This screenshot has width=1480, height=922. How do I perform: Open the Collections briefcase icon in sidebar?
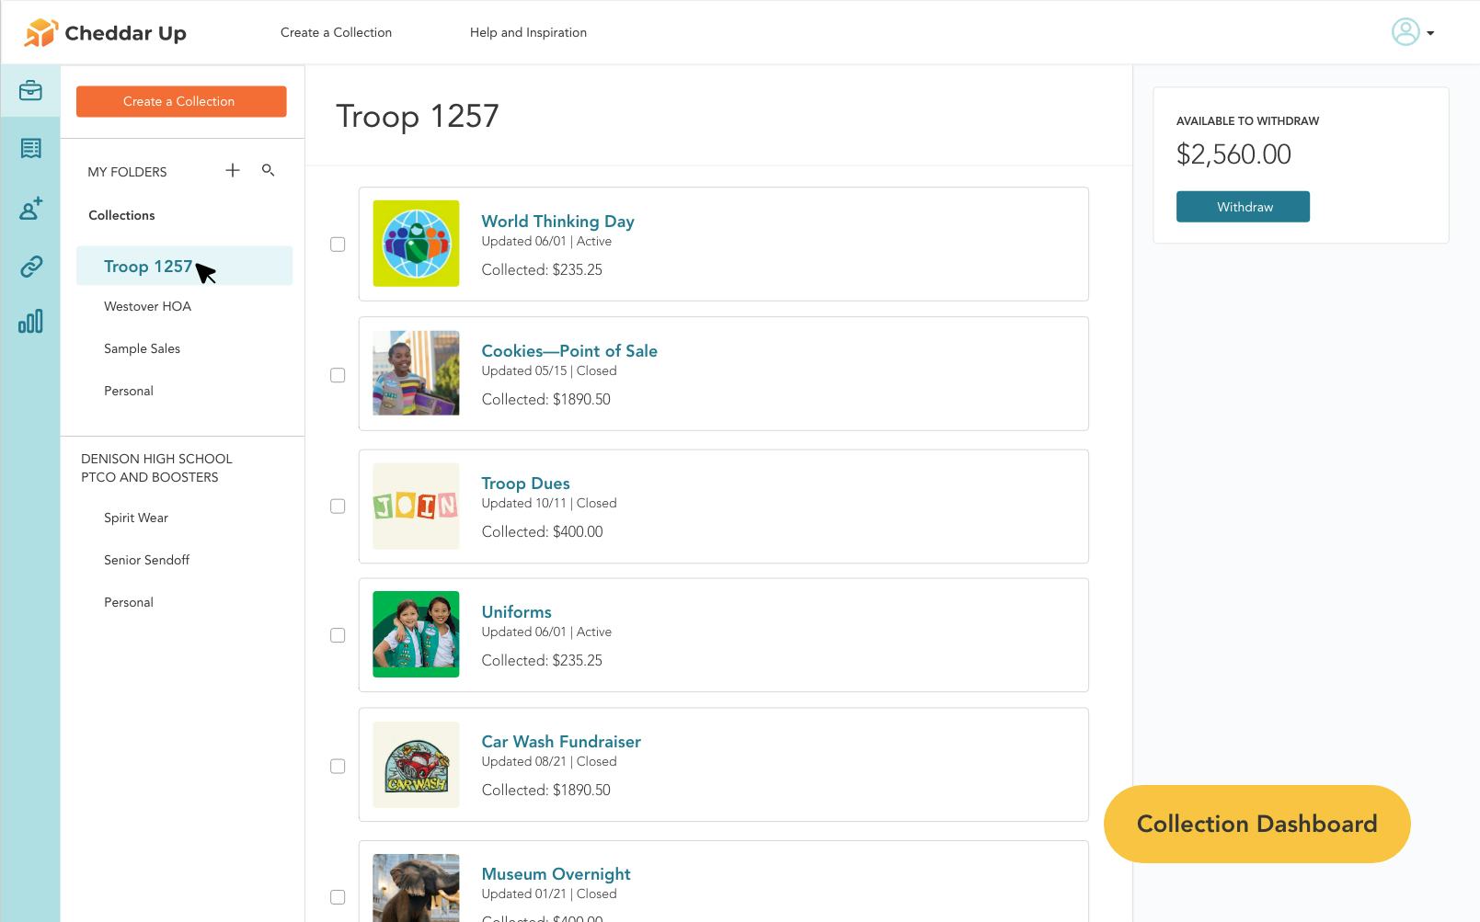click(x=30, y=90)
